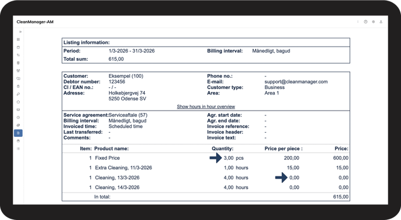Click the Fixed Price total 600,00

point(341,158)
